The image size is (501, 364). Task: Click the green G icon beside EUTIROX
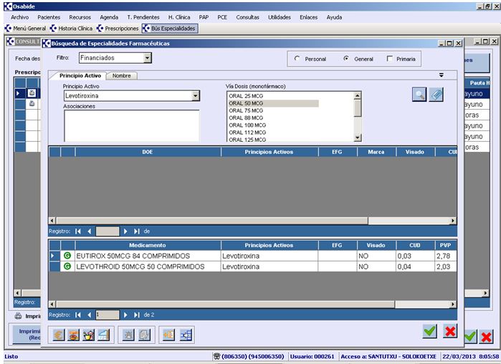coord(67,256)
